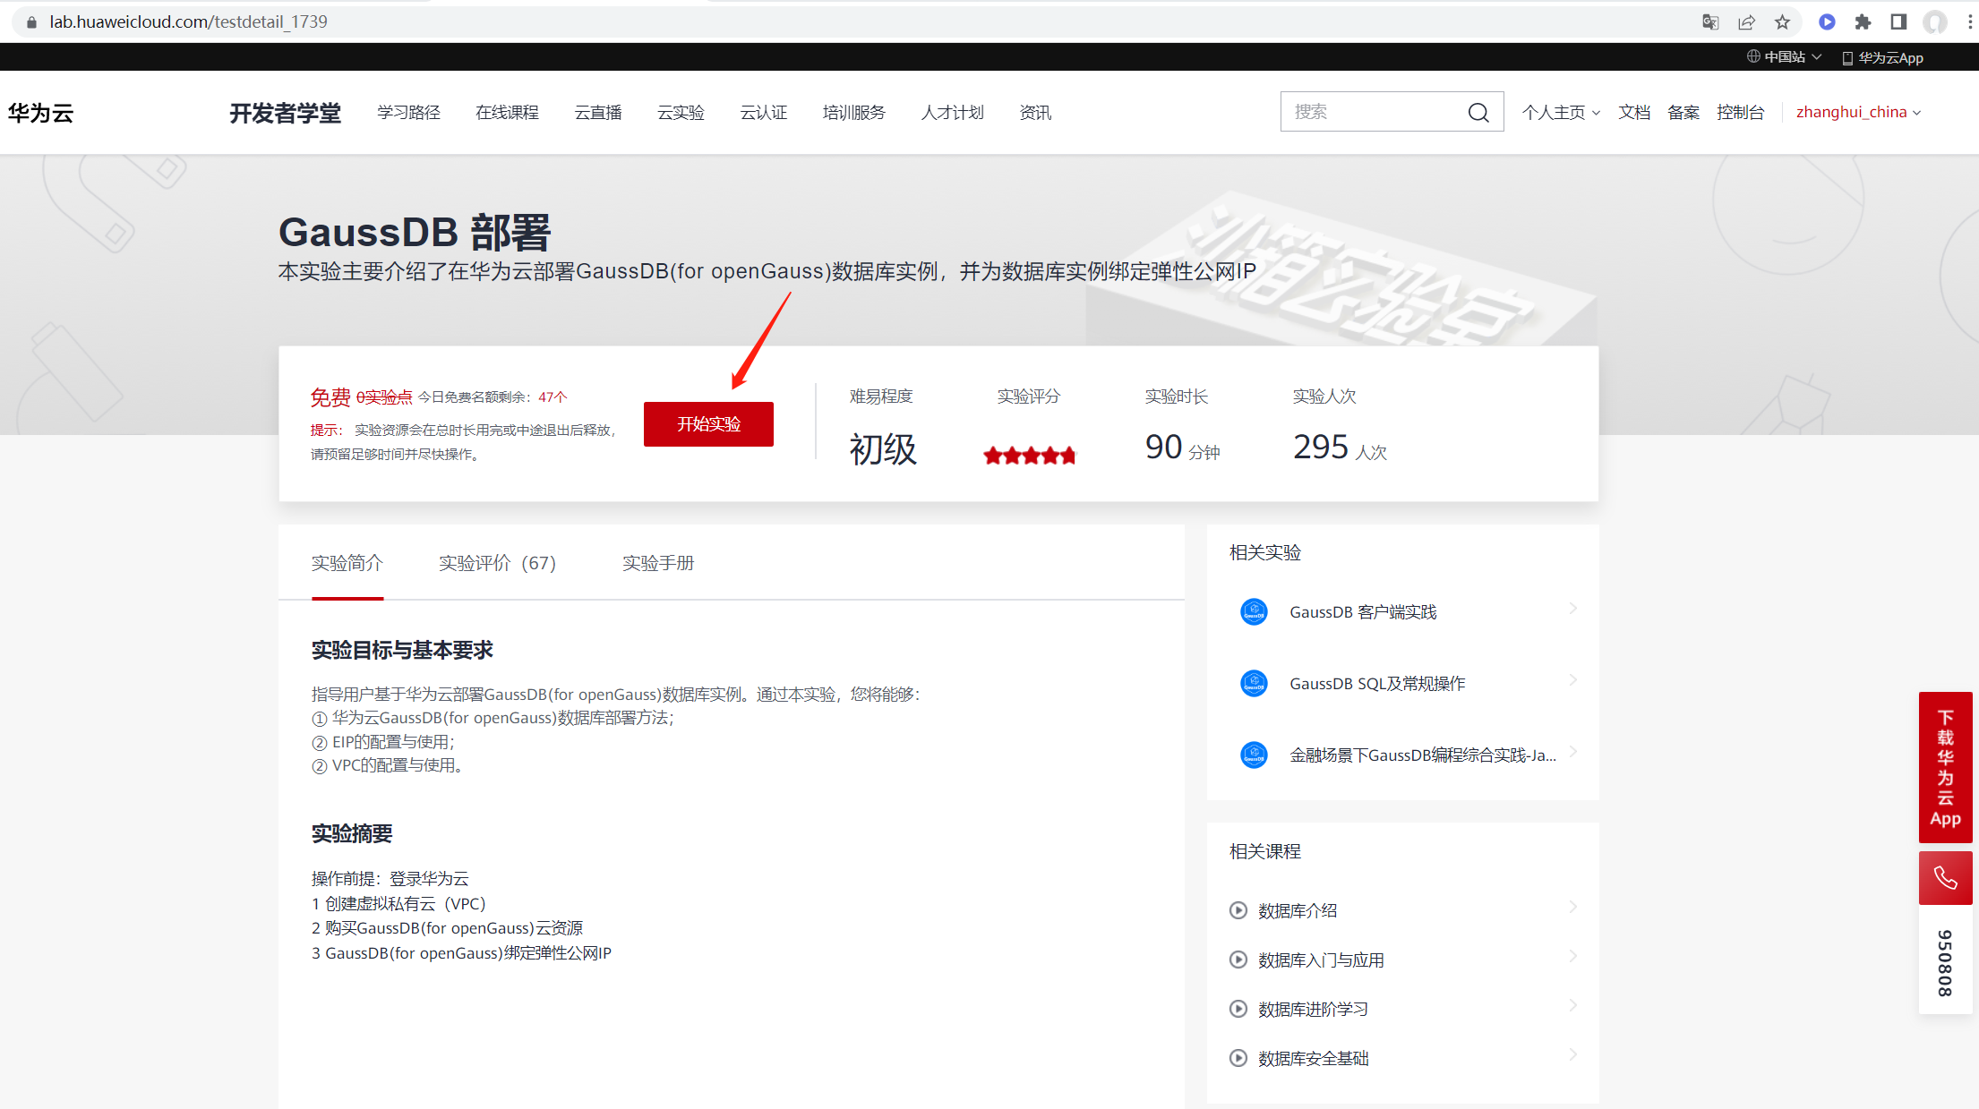Open GaussDB 客户端实践 lab icon
This screenshot has width=1979, height=1109.
click(x=1254, y=611)
